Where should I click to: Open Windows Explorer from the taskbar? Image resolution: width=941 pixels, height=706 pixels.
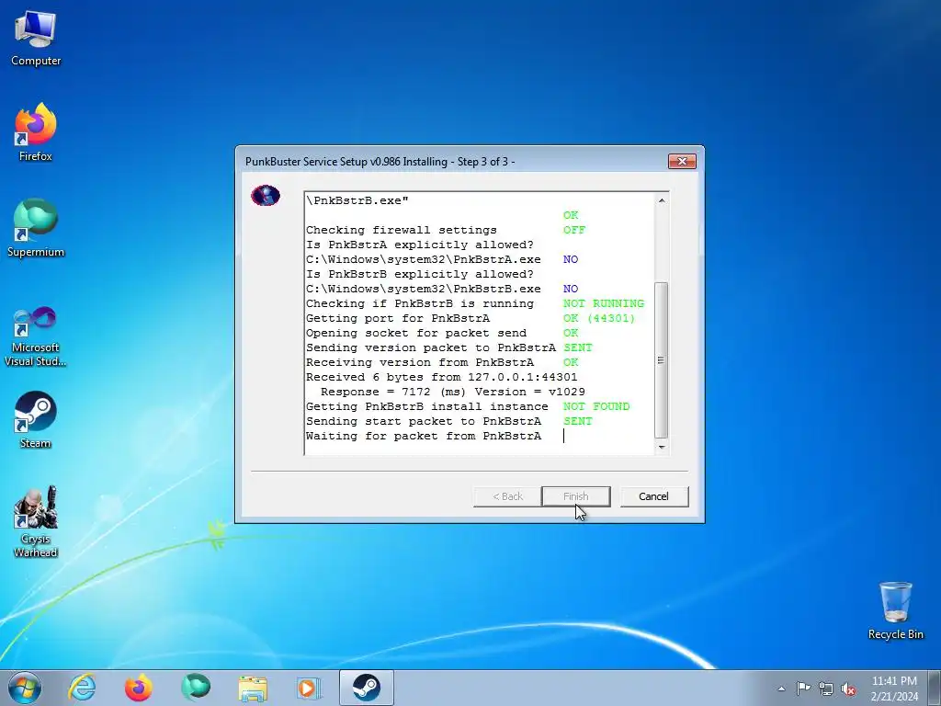pos(253,688)
